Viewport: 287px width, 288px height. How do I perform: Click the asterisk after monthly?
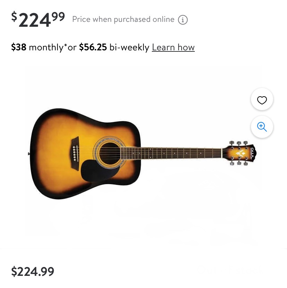pyautogui.click(x=66, y=46)
